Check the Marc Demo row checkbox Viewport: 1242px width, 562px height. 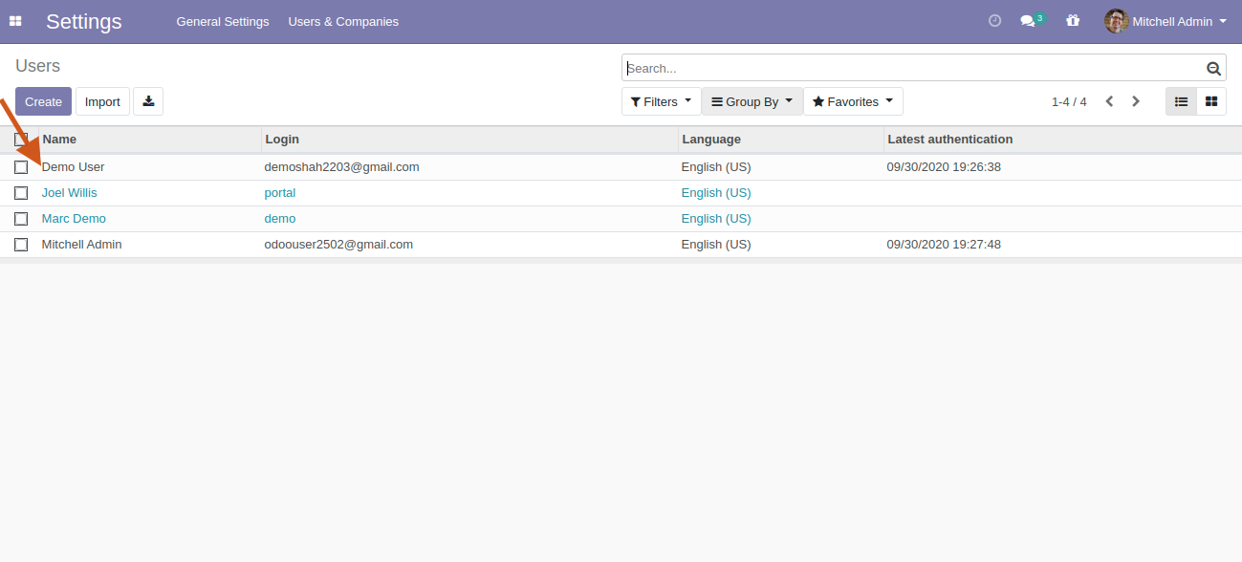click(21, 219)
